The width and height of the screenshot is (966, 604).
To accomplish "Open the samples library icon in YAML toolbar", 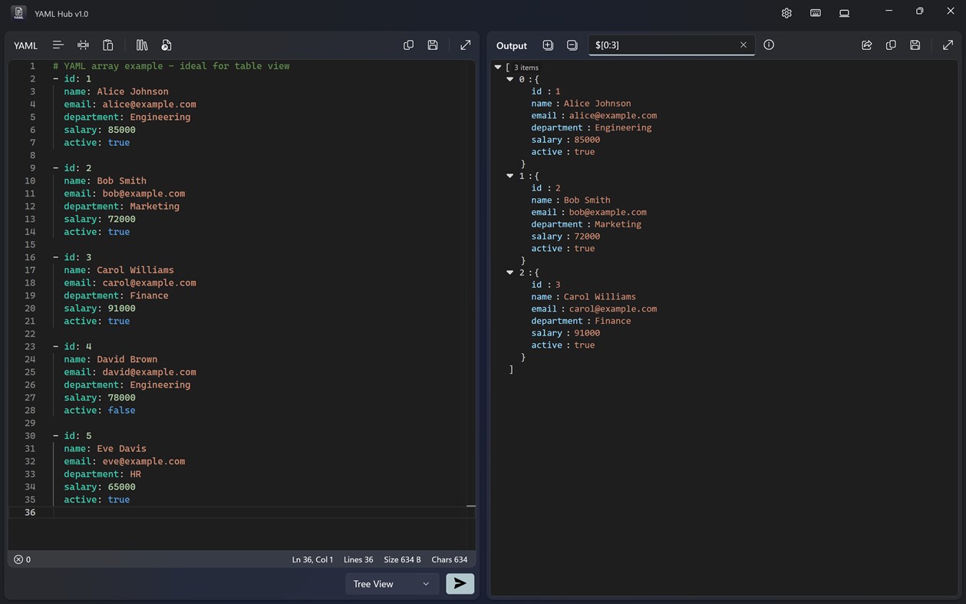I will pos(142,45).
